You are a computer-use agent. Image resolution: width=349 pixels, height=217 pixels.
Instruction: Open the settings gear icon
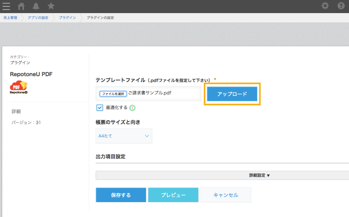tap(325, 5)
